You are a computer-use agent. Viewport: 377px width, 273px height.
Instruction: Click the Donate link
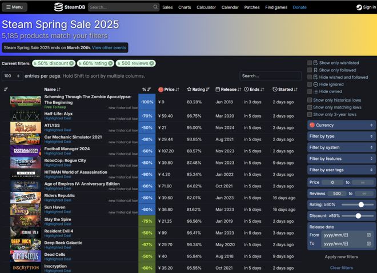tap(299, 7)
